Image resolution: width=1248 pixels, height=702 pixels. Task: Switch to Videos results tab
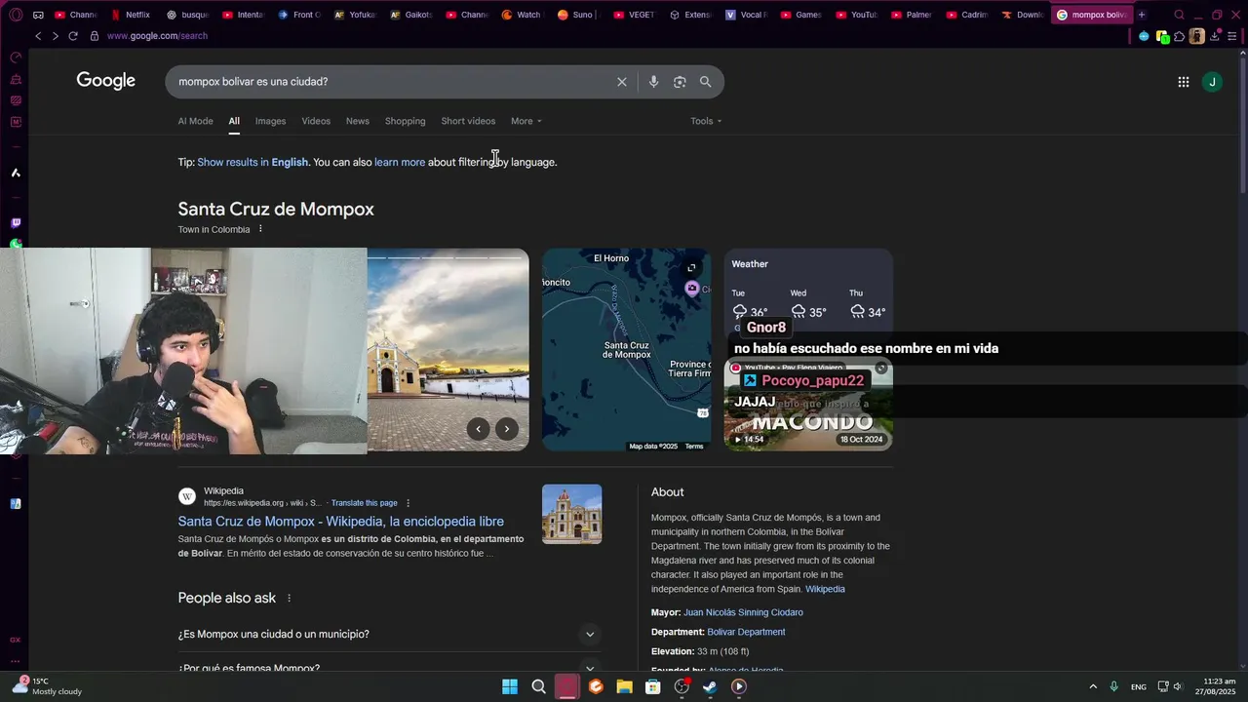pyautogui.click(x=316, y=121)
